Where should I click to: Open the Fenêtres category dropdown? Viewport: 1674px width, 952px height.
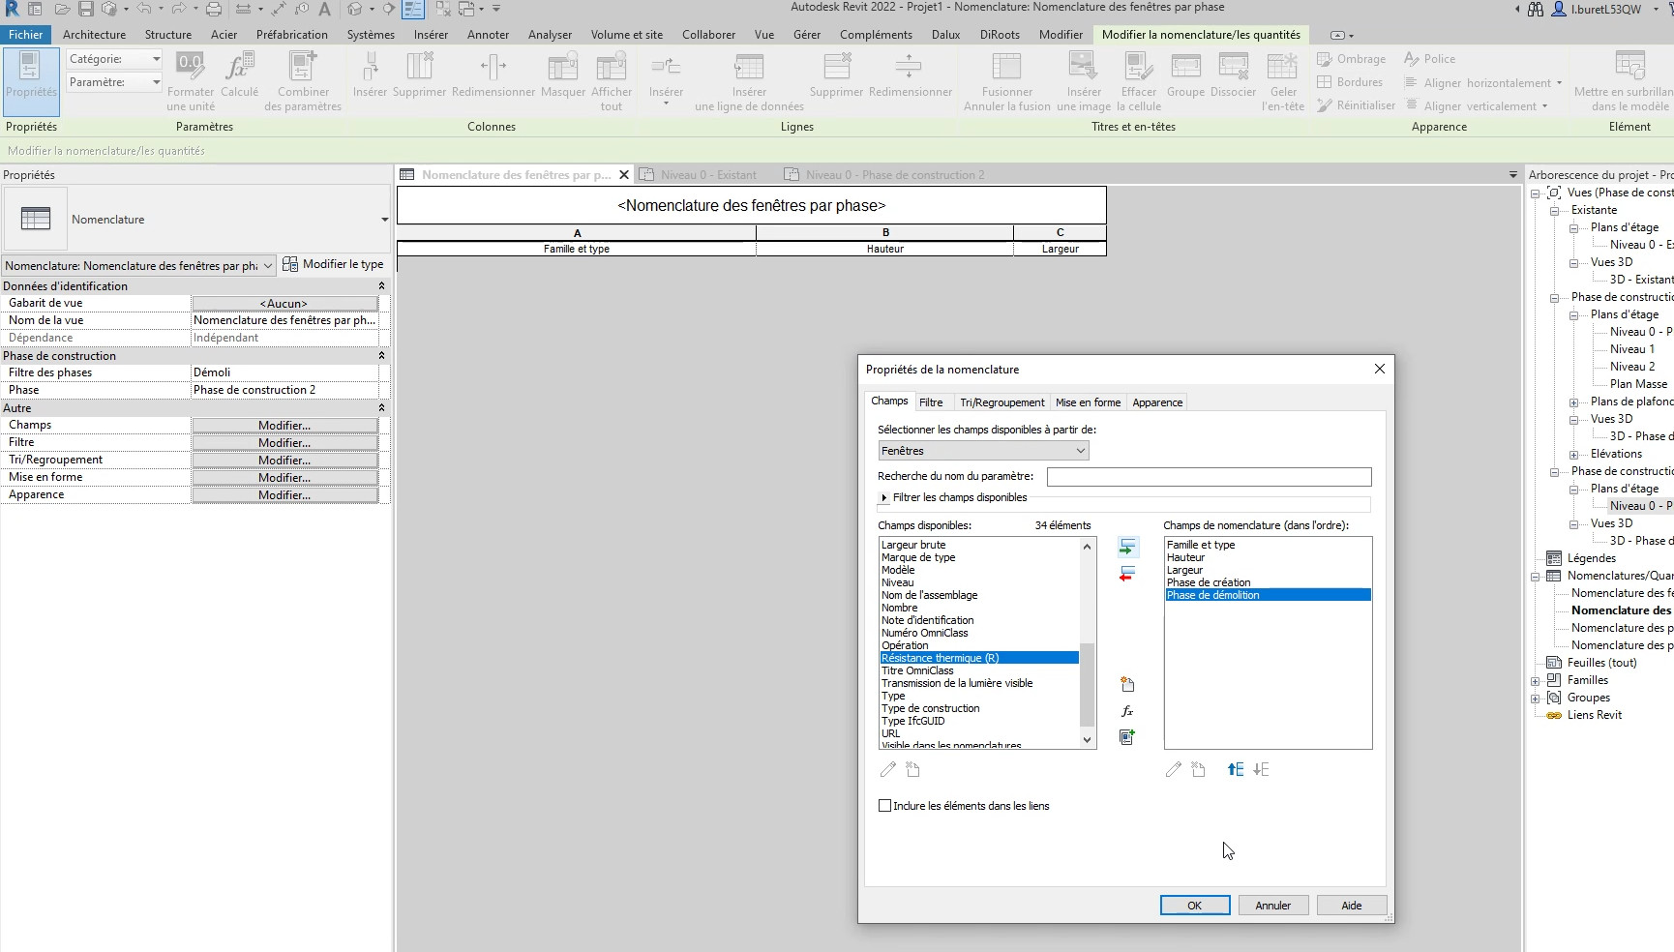[x=983, y=451]
